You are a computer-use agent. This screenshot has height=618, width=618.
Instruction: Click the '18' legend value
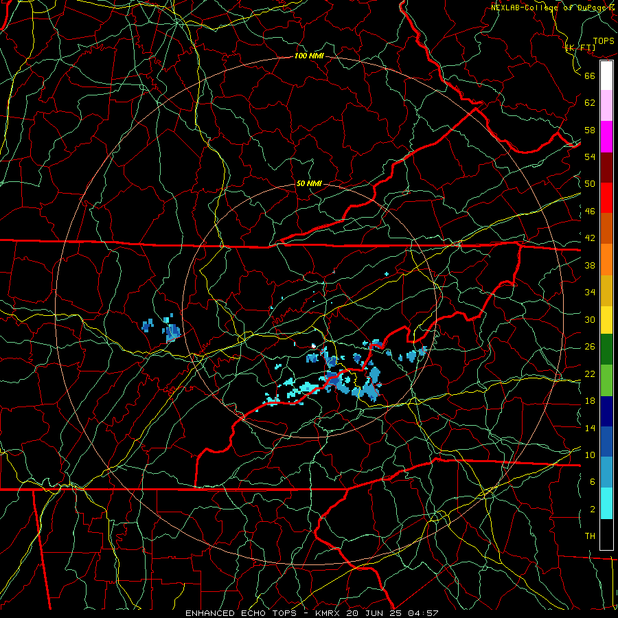[x=590, y=401]
